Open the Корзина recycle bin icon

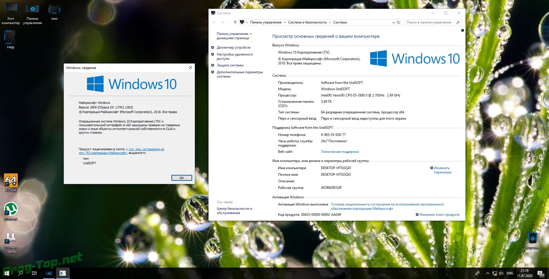(x=532, y=241)
